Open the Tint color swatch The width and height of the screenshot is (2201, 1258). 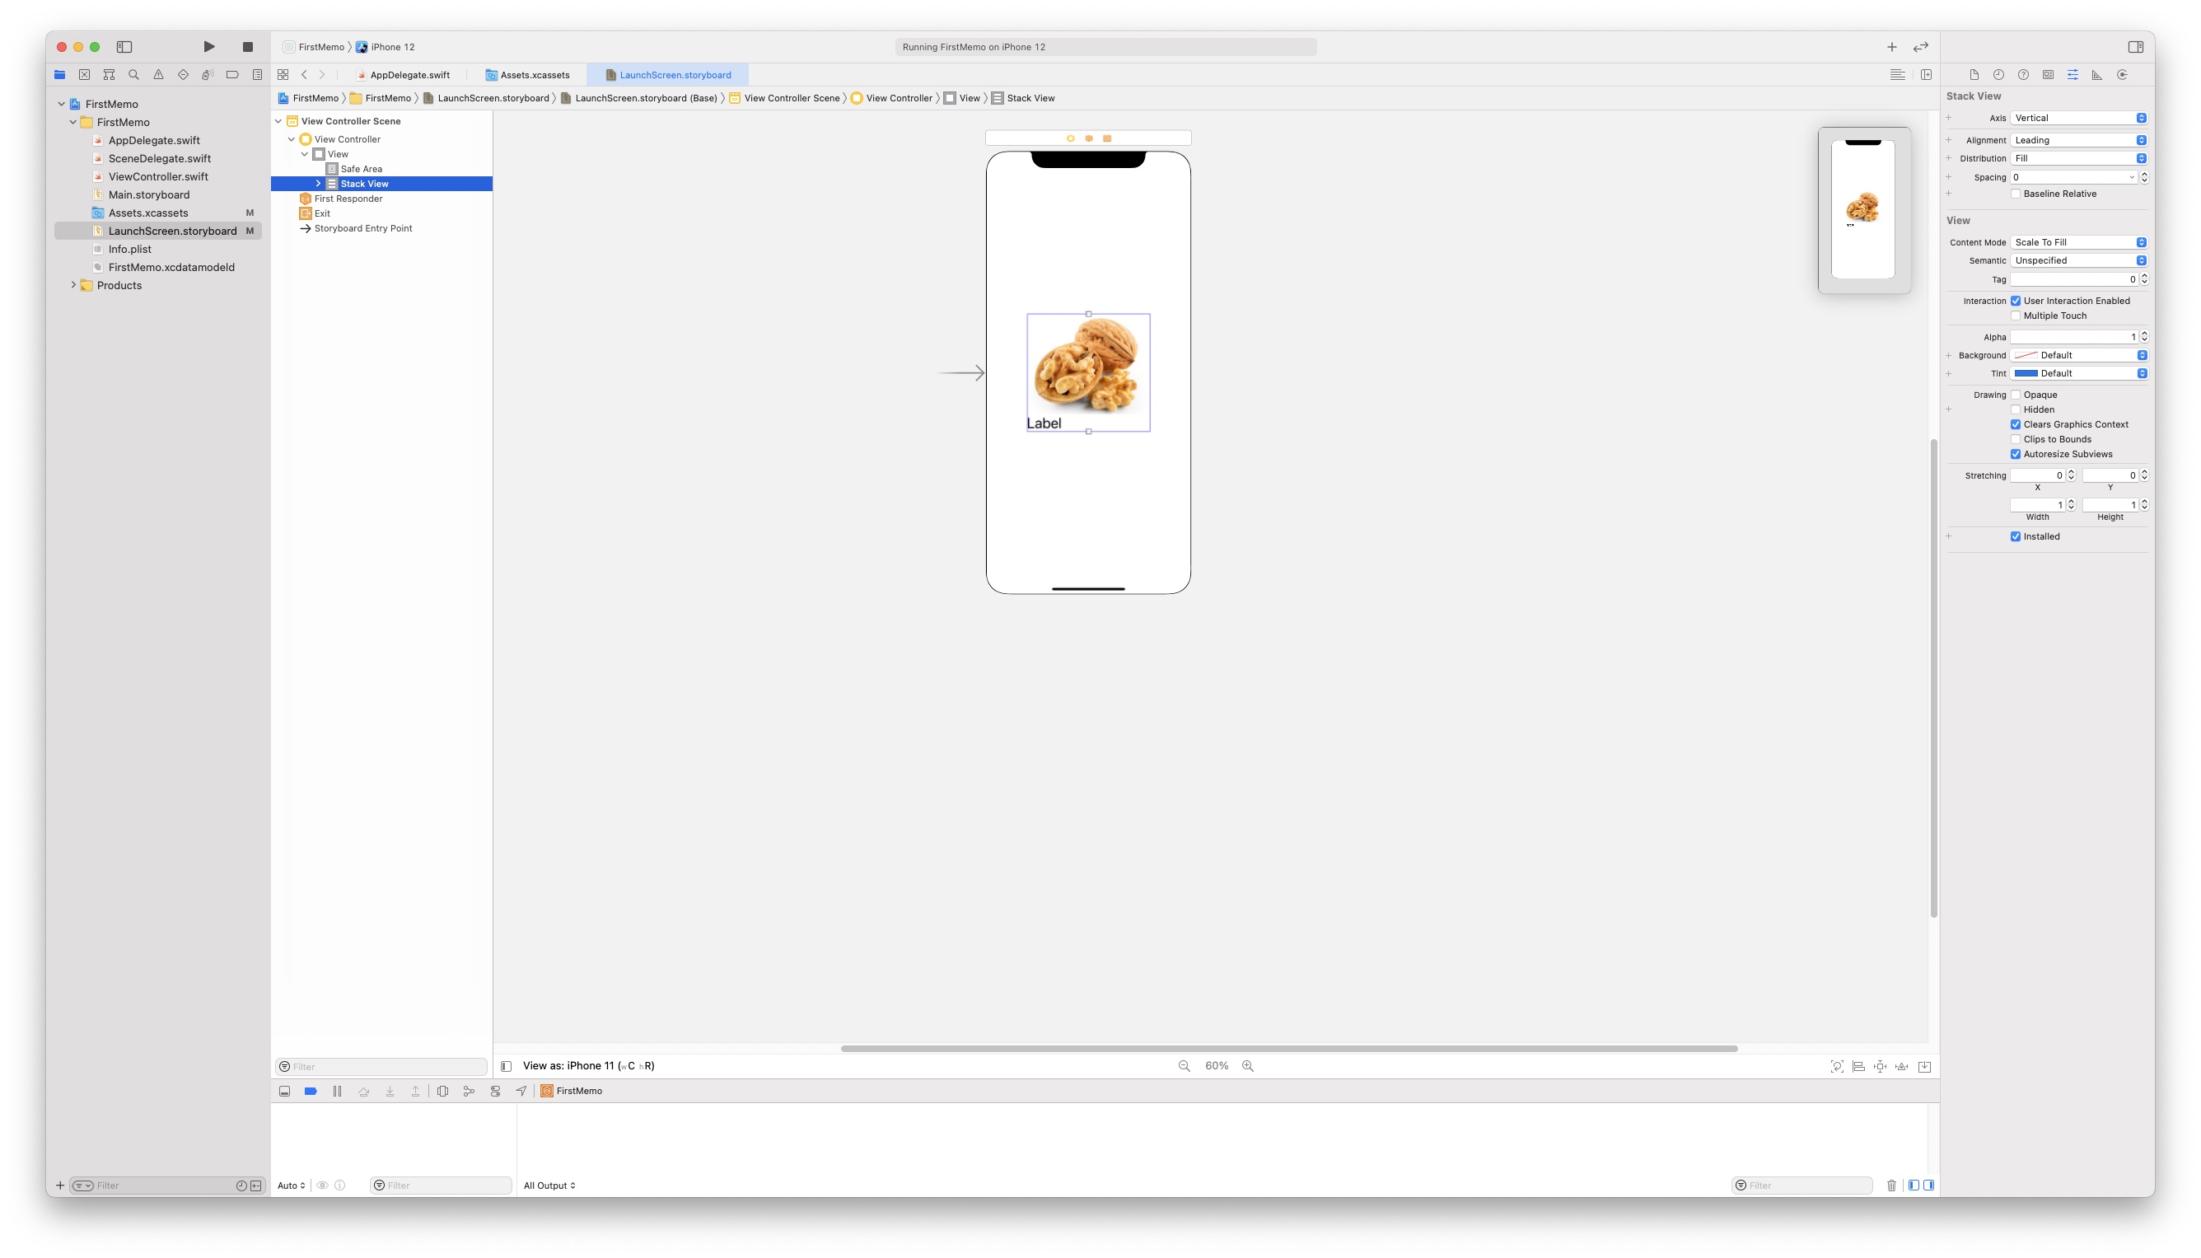tap(2026, 373)
